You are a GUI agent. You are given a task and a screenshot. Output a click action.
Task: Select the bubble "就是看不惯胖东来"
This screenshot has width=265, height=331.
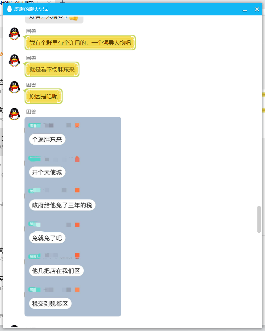[x=52, y=70]
